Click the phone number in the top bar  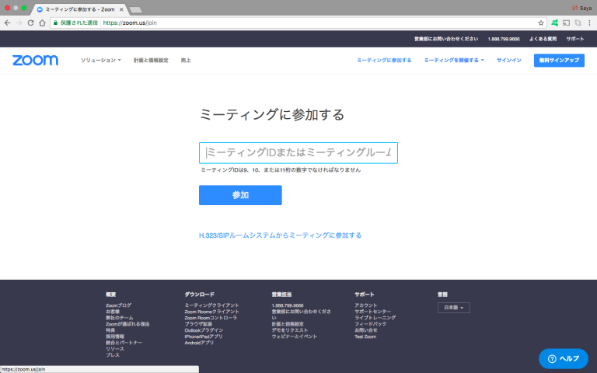[504, 39]
